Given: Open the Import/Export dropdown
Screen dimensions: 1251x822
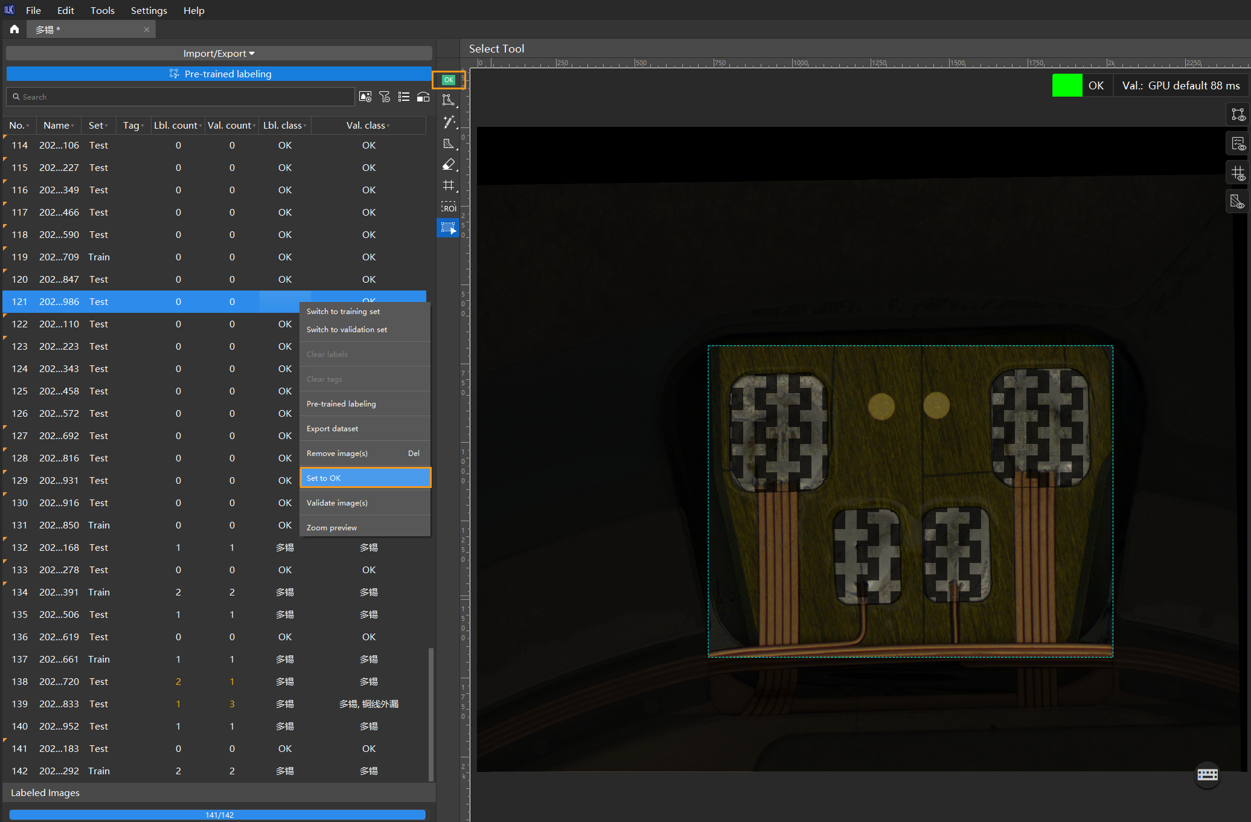Looking at the screenshot, I should (219, 53).
